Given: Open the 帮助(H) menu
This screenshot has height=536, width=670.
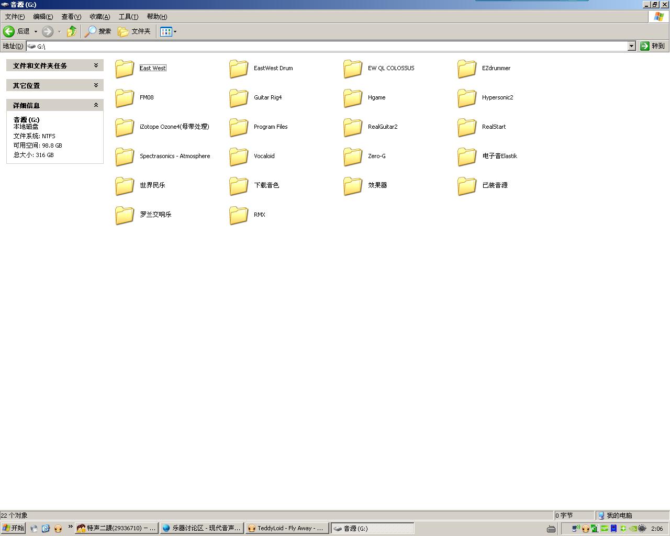Looking at the screenshot, I should pyautogui.click(x=157, y=17).
